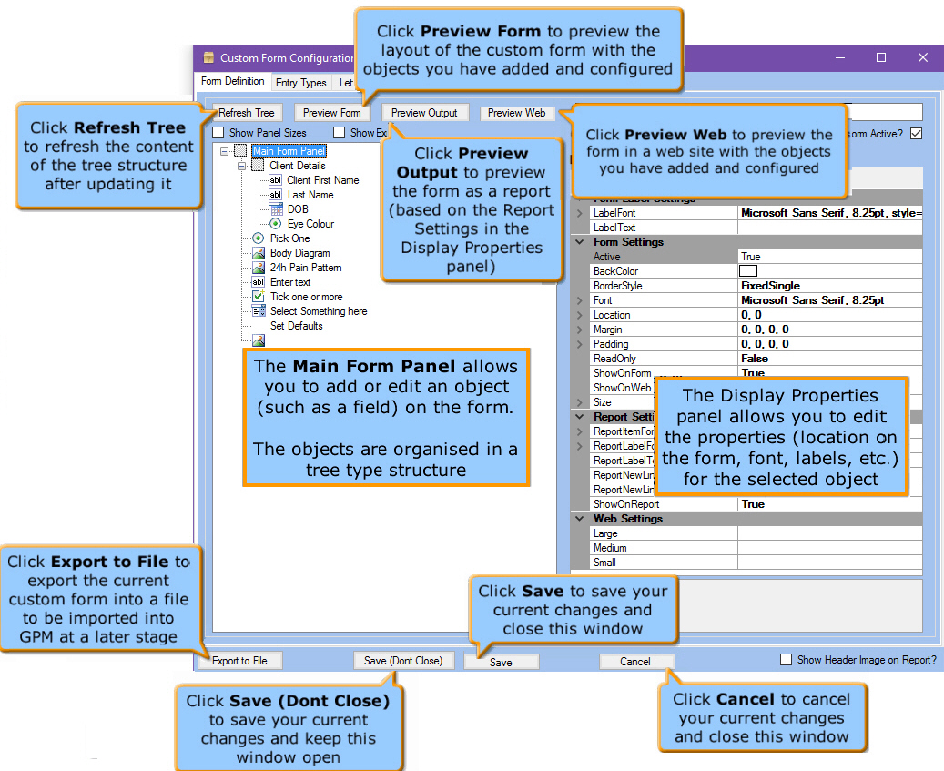This screenshot has height=771, width=944.
Task: Collapse the Client Details tree node
Action: (242, 166)
